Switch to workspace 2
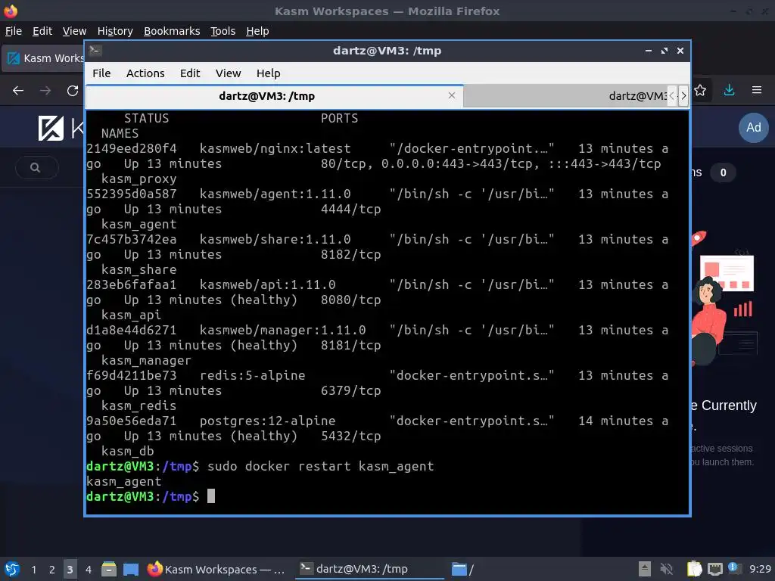775x581 pixels. pos(52,570)
